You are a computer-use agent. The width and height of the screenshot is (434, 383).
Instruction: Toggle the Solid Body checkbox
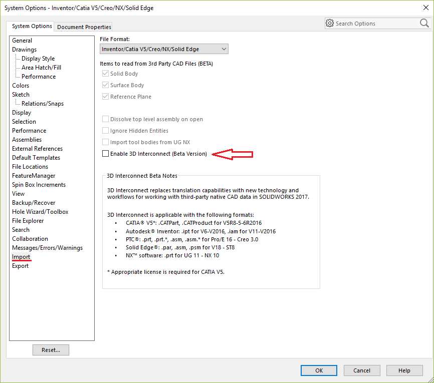[105, 74]
